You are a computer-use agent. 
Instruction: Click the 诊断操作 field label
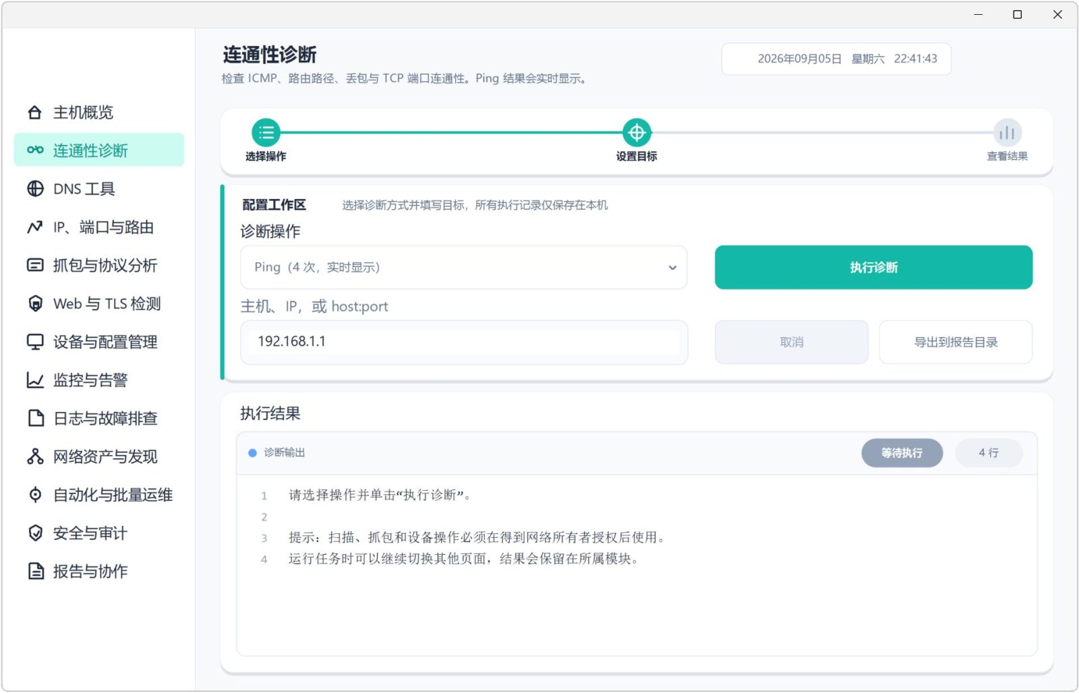pyautogui.click(x=270, y=231)
